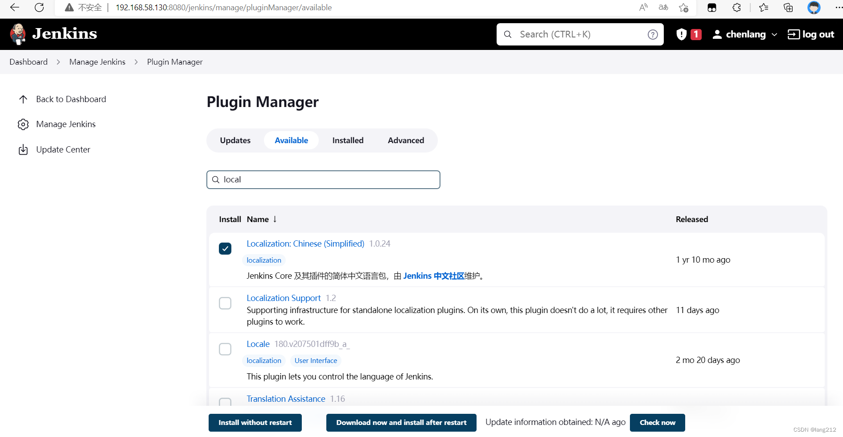Click Plugin Manager breadcrumb
Image resolution: width=843 pixels, height=437 pixels.
[x=175, y=62]
